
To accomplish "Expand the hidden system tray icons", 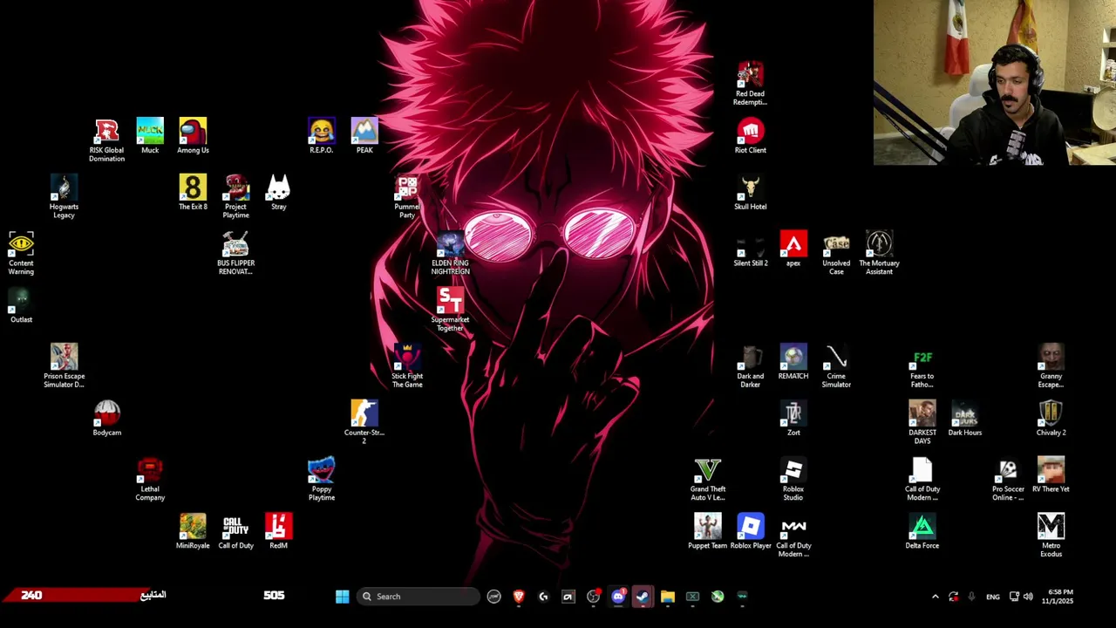I will click(x=936, y=597).
